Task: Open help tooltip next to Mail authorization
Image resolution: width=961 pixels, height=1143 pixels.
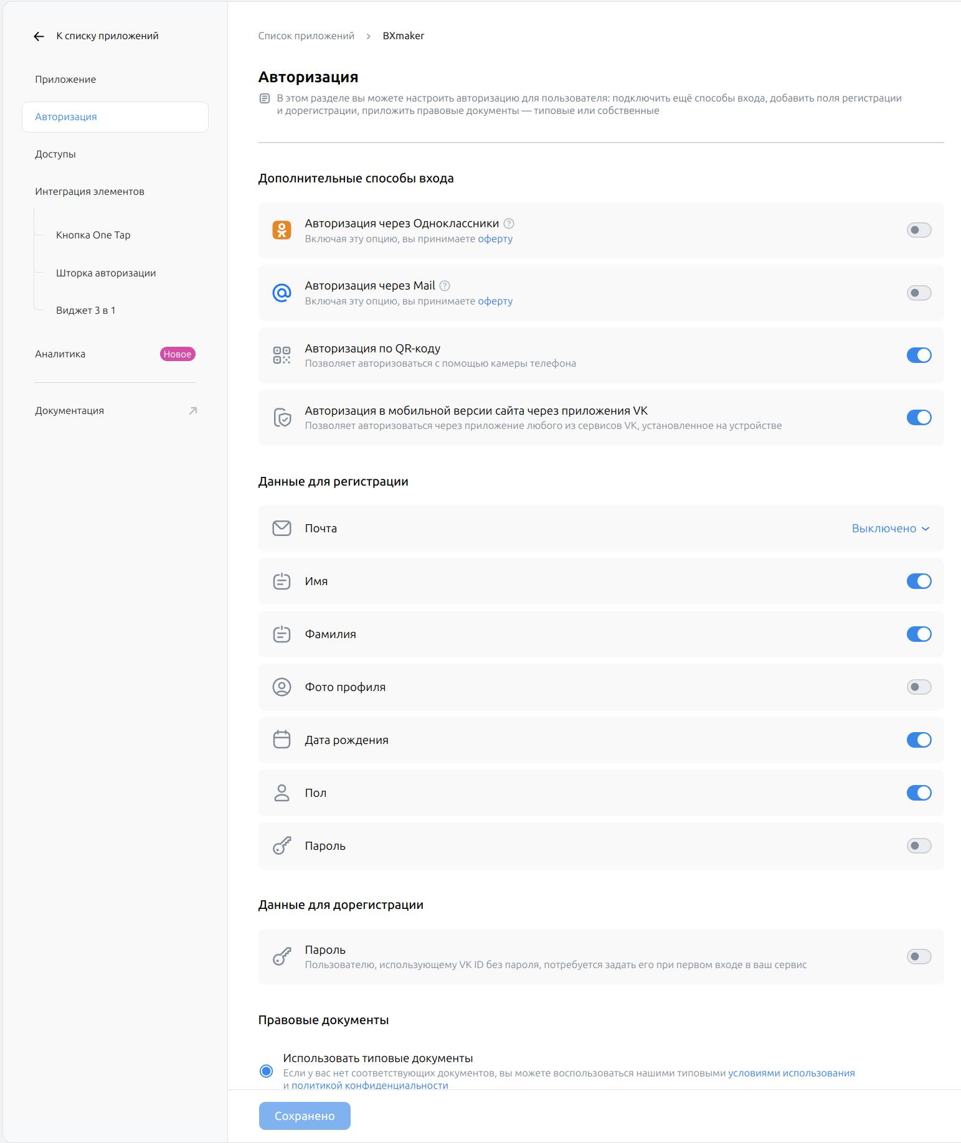Action: 445,286
